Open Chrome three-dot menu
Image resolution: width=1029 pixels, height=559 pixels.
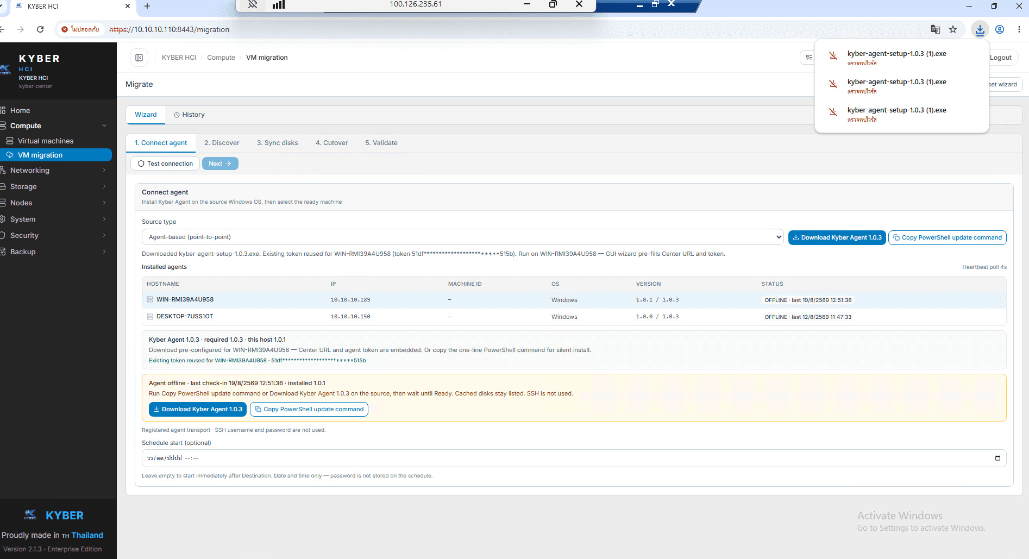[1019, 29]
